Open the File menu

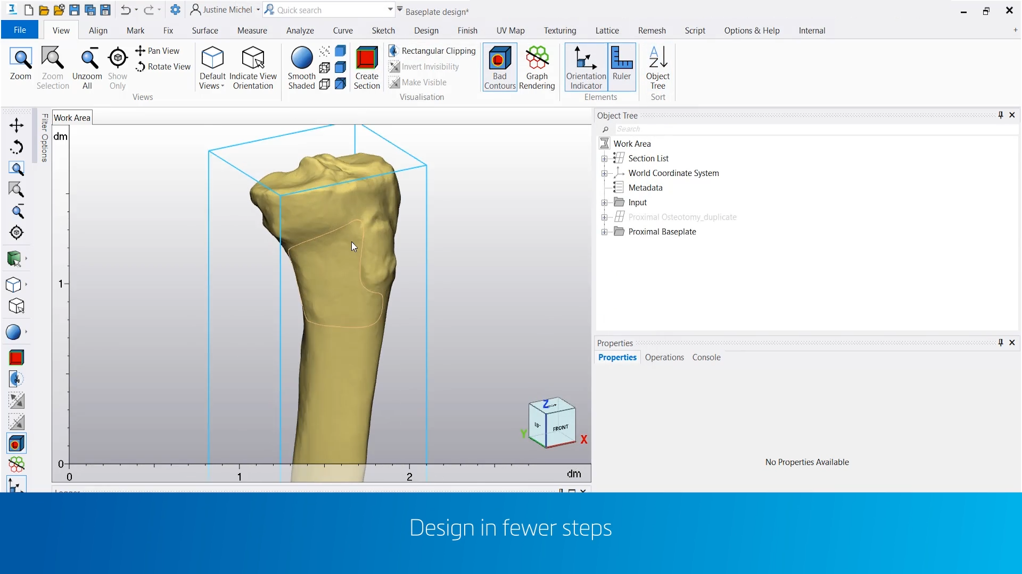(x=20, y=30)
